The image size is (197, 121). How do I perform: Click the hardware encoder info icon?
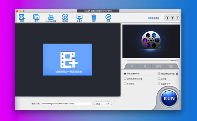[177, 74]
